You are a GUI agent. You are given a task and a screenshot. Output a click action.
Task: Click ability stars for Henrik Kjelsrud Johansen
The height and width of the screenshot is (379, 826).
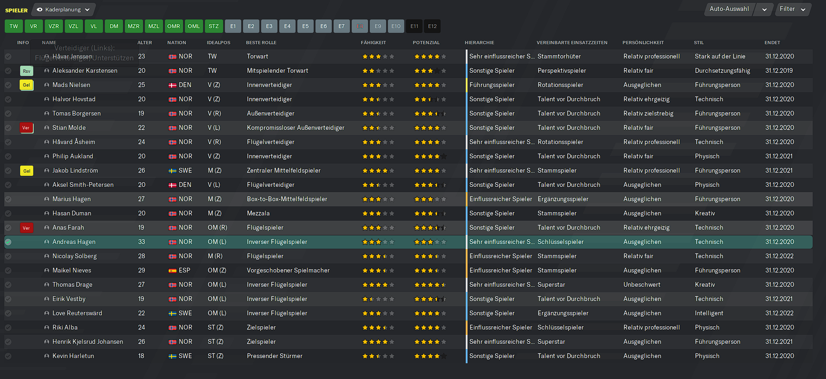[x=378, y=342]
